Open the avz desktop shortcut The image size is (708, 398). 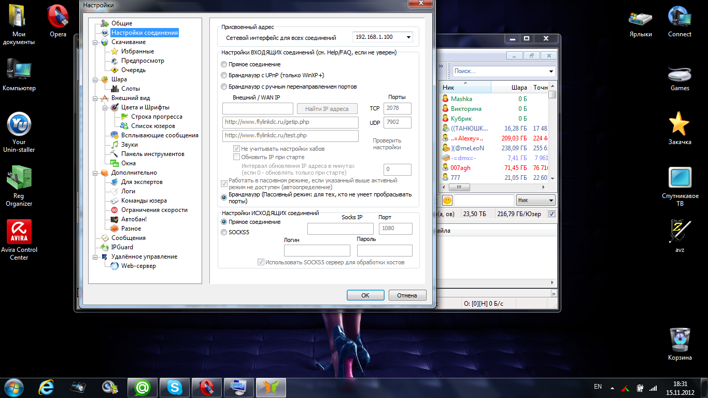[x=679, y=232]
